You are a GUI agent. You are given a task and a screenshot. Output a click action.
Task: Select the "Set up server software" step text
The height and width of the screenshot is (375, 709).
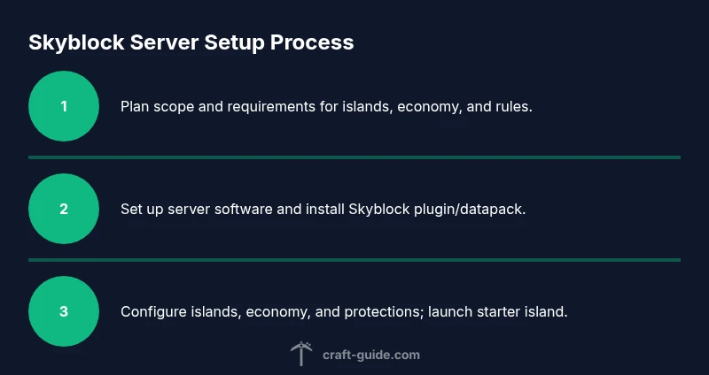coord(323,210)
